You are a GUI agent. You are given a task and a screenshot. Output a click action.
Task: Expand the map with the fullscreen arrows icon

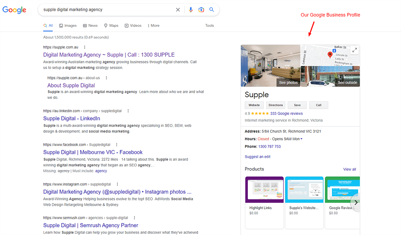click(x=354, y=50)
